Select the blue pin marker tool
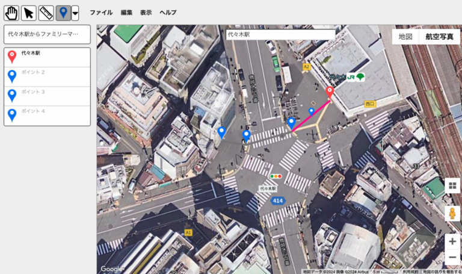Viewport: 462px width, 274px height. point(63,13)
